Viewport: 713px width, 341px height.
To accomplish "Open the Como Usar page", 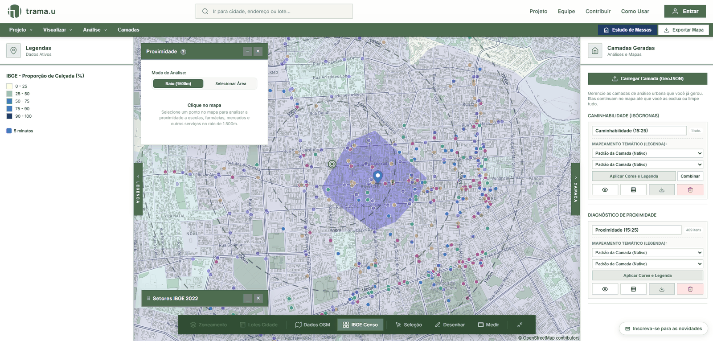I will tap(635, 12).
